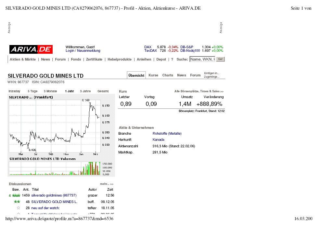Open the Neuanmeldung registration link
This screenshot has width=321, height=226.
tap(89, 51)
